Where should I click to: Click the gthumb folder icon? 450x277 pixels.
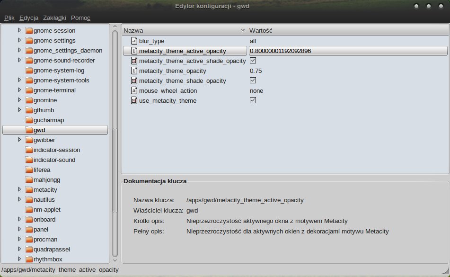pyautogui.click(x=29, y=110)
